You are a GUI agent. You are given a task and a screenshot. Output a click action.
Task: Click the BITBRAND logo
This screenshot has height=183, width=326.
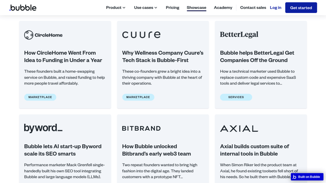click(x=142, y=129)
